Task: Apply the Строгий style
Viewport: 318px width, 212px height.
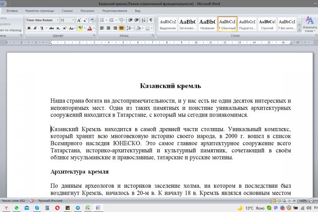Action: [x=267, y=24]
